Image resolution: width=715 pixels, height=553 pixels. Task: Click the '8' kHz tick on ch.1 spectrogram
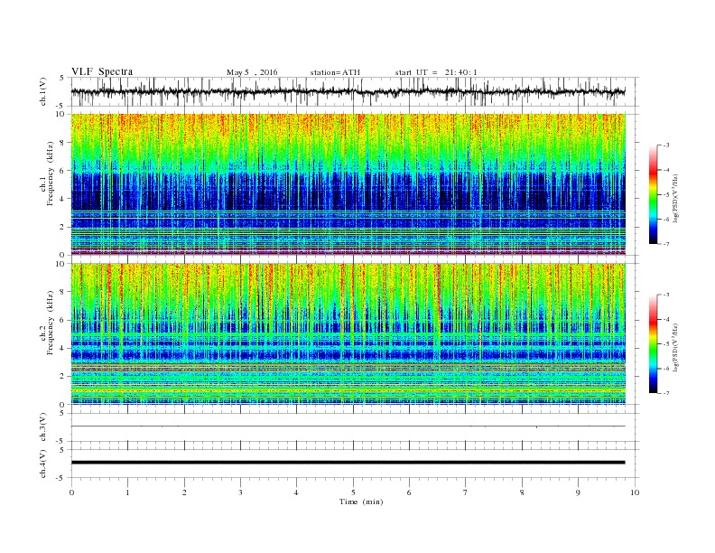click(62, 143)
